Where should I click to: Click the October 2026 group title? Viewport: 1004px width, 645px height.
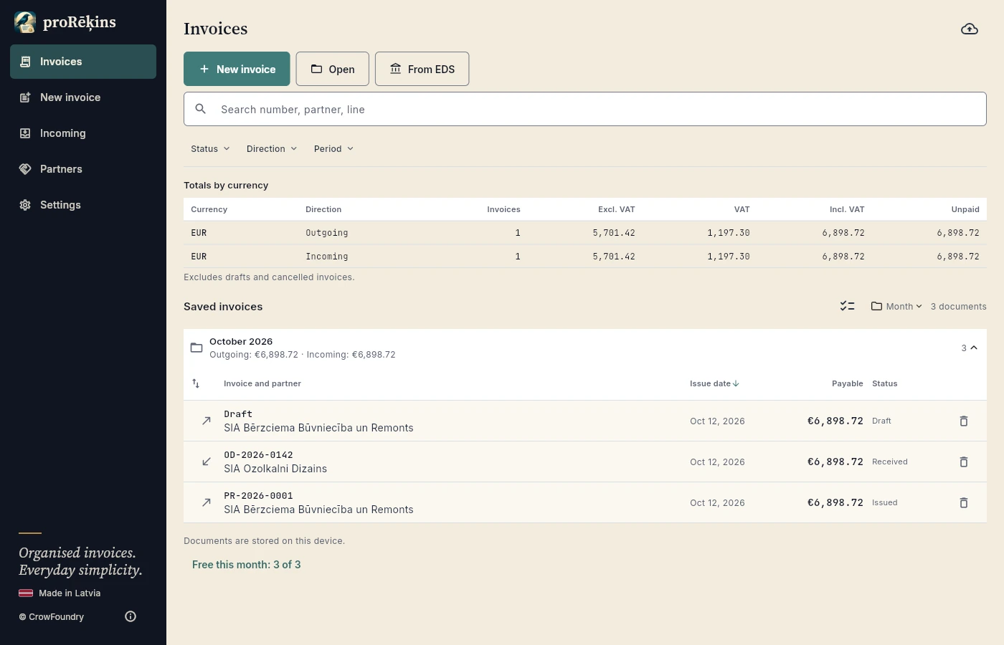point(241,341)
